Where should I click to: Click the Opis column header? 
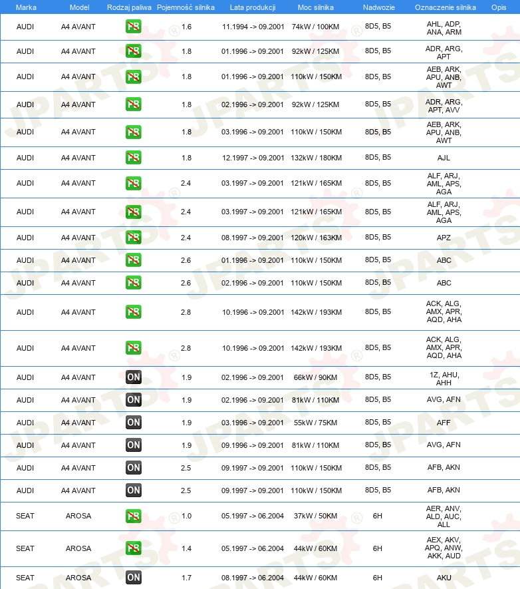click(499, 7)
